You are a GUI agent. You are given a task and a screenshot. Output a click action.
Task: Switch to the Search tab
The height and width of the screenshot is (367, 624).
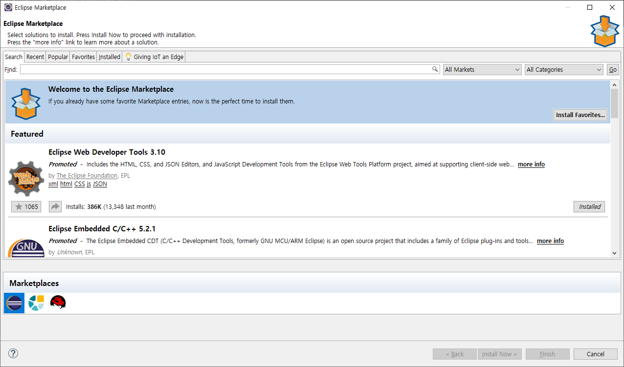coord(14,57)
